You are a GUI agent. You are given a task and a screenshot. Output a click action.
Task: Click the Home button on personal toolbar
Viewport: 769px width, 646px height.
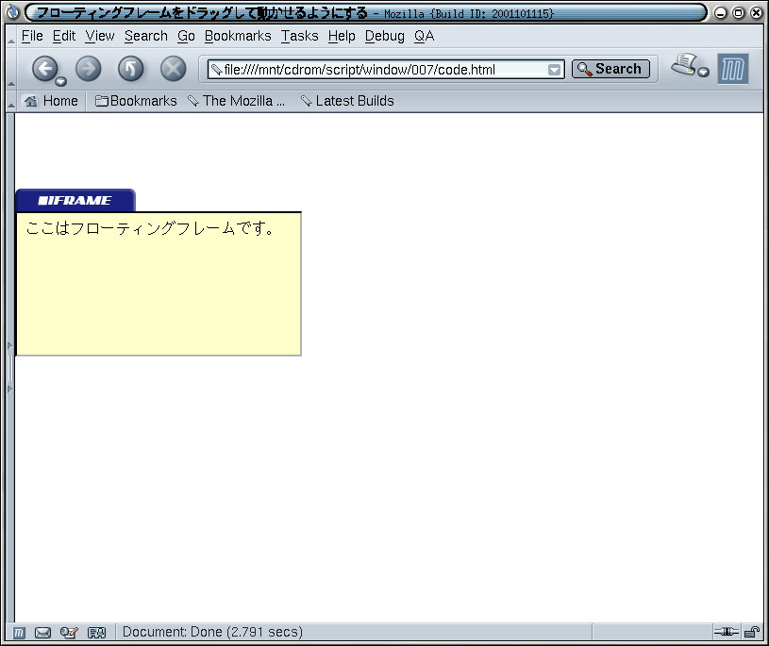click(x=51, y=101)
